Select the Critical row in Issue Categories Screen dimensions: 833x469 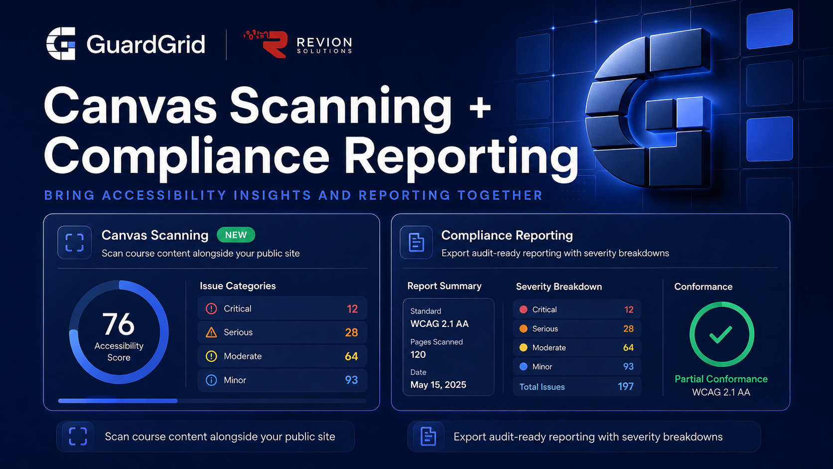tap(282, 309)
